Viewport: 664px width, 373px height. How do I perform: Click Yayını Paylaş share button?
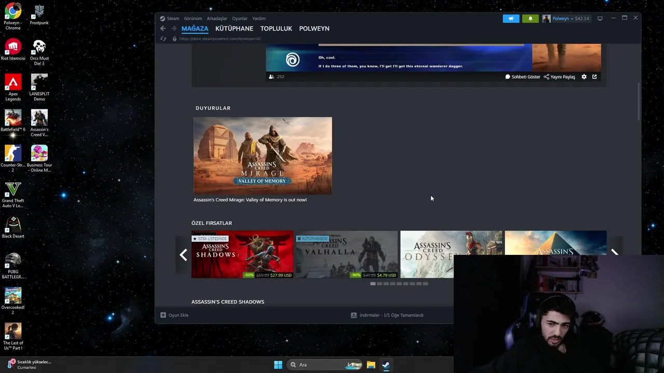point(559,77)
